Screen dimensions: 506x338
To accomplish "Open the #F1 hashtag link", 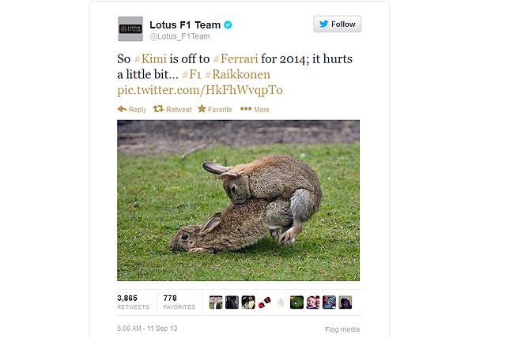I will 191,74.
